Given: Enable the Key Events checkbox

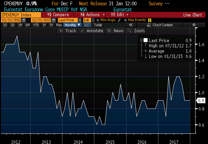Looking at the screenshot, I should [125, 20].
